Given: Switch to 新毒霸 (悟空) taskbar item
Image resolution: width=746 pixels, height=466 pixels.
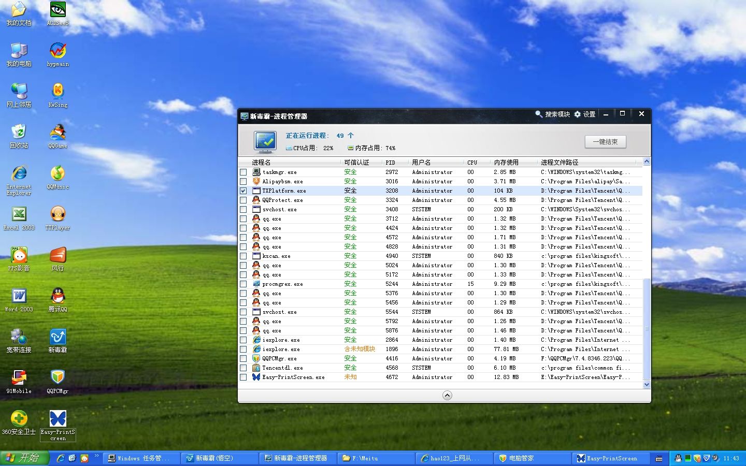Looking at the screenshot, I should point(220,458).
